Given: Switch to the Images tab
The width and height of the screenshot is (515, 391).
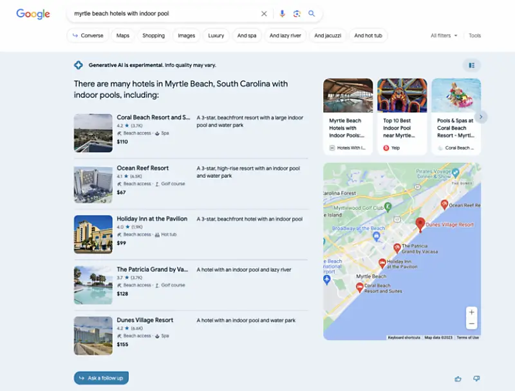Looking at the screenshot, I should pos(186,35).
